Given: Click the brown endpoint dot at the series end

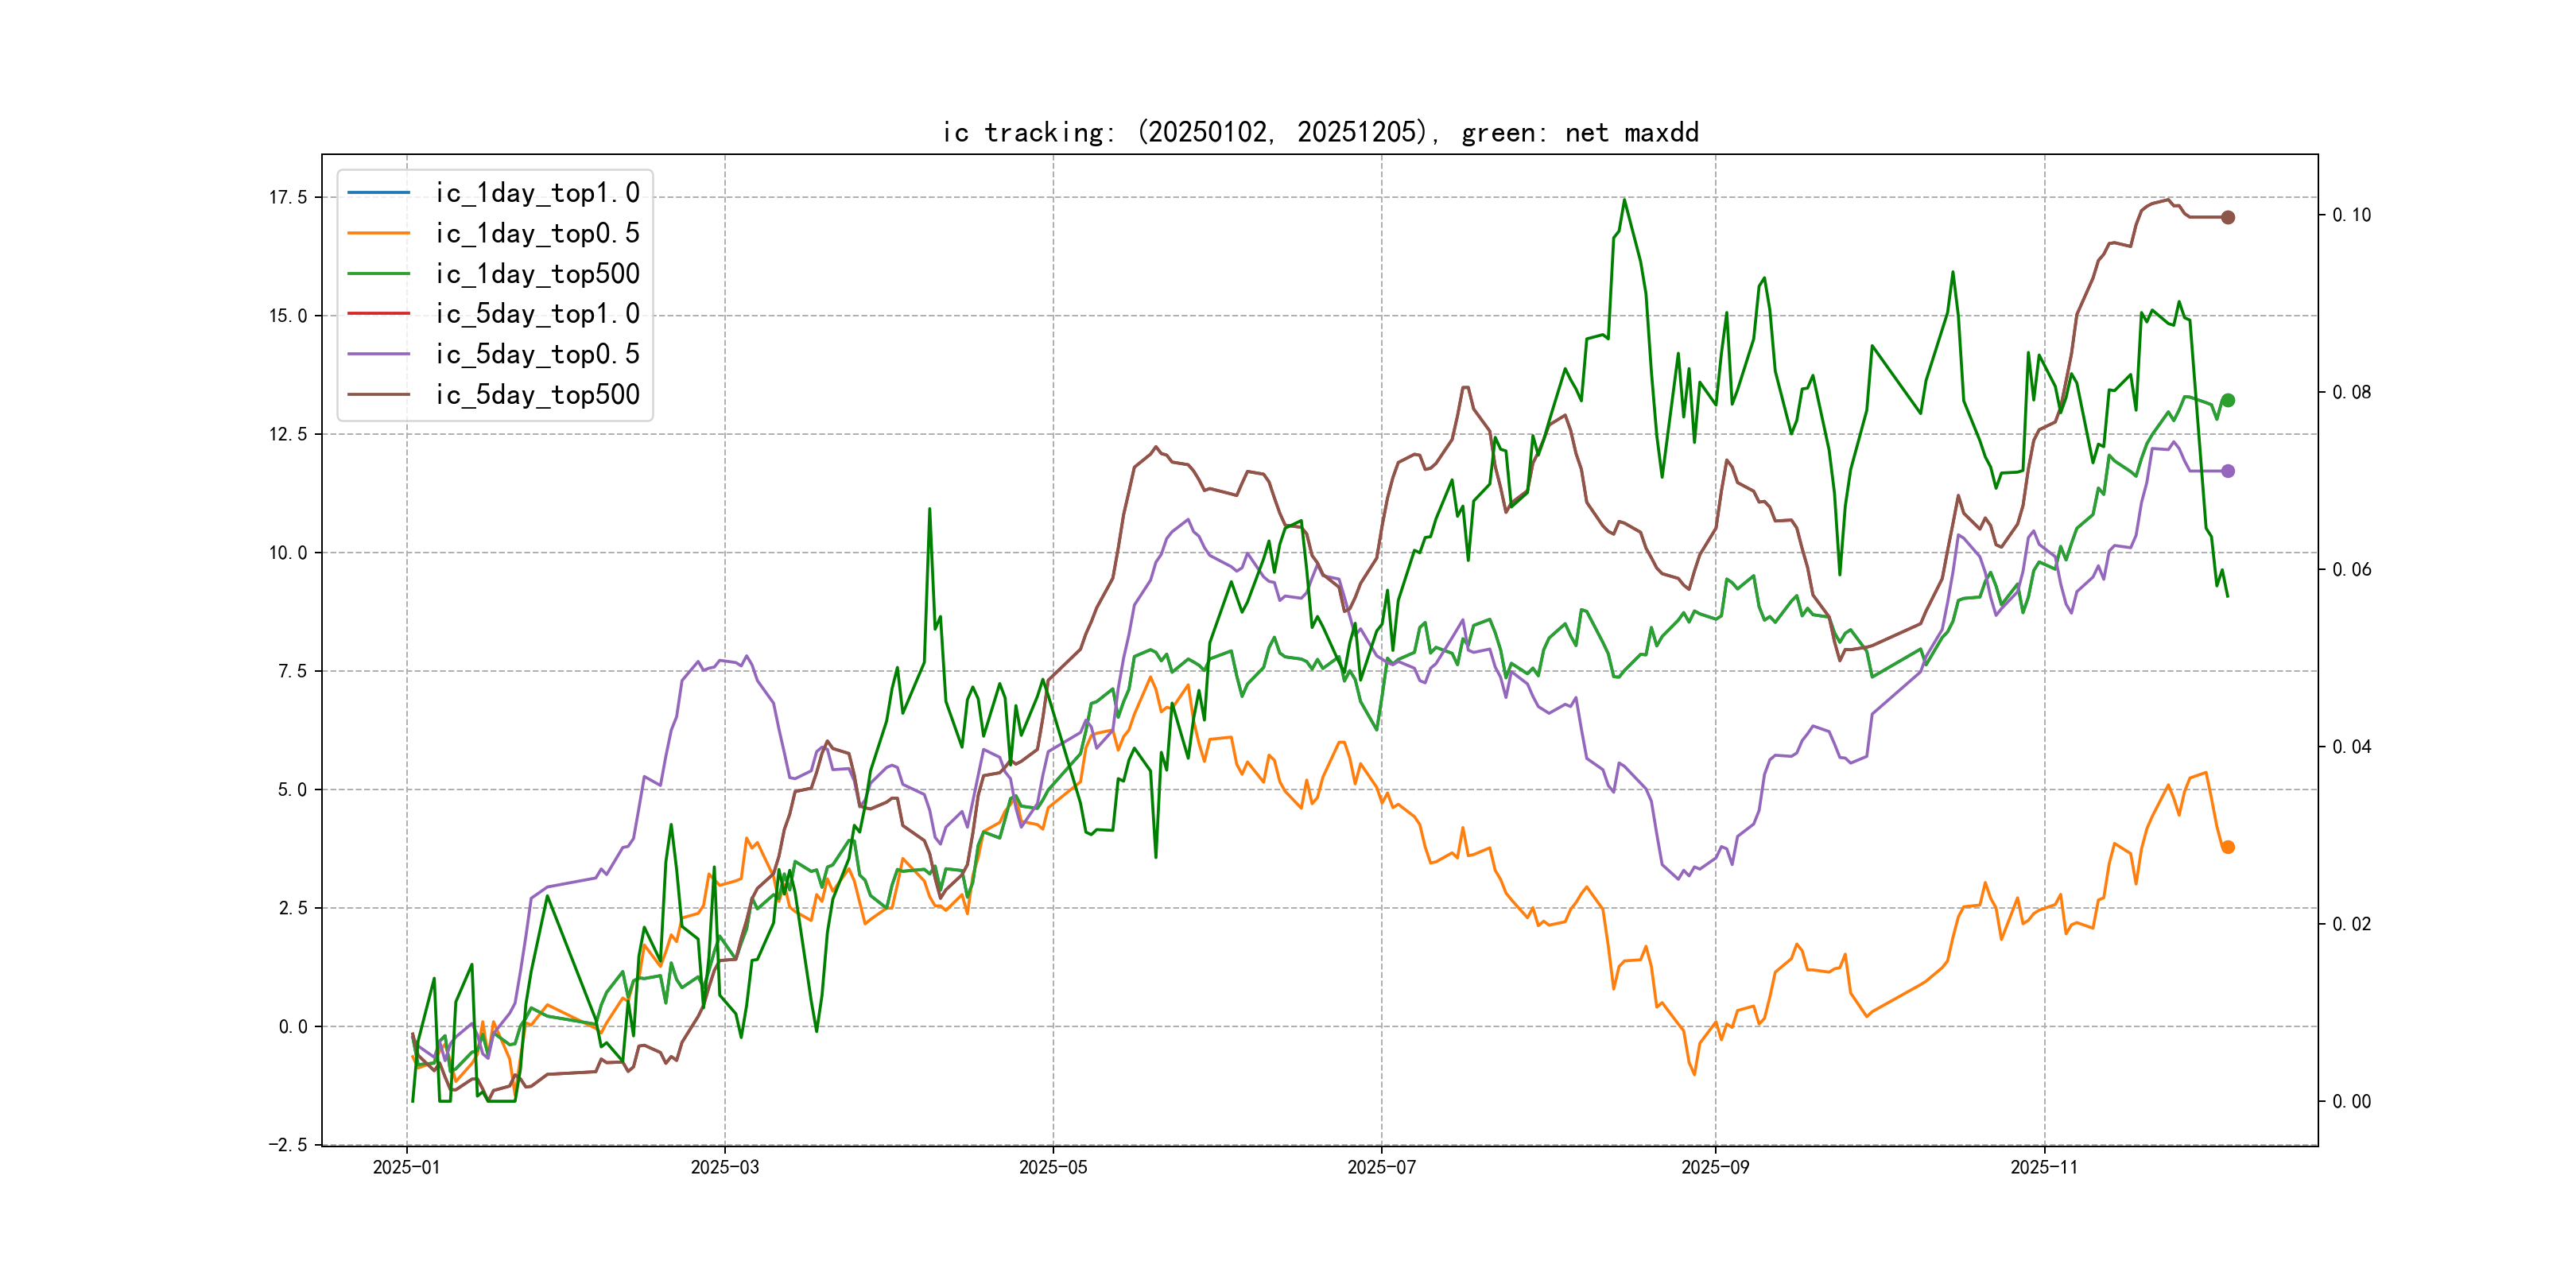Looking at the screenshot, I should point(2227,217).
